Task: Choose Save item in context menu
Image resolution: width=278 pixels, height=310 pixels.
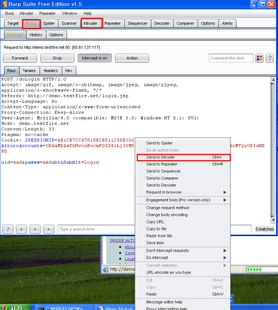Action: point(182,243)
